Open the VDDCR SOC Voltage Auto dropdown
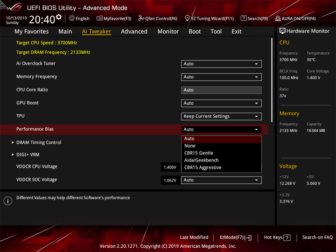This screenshot has width=336, height=252. [x=221, y=180]
